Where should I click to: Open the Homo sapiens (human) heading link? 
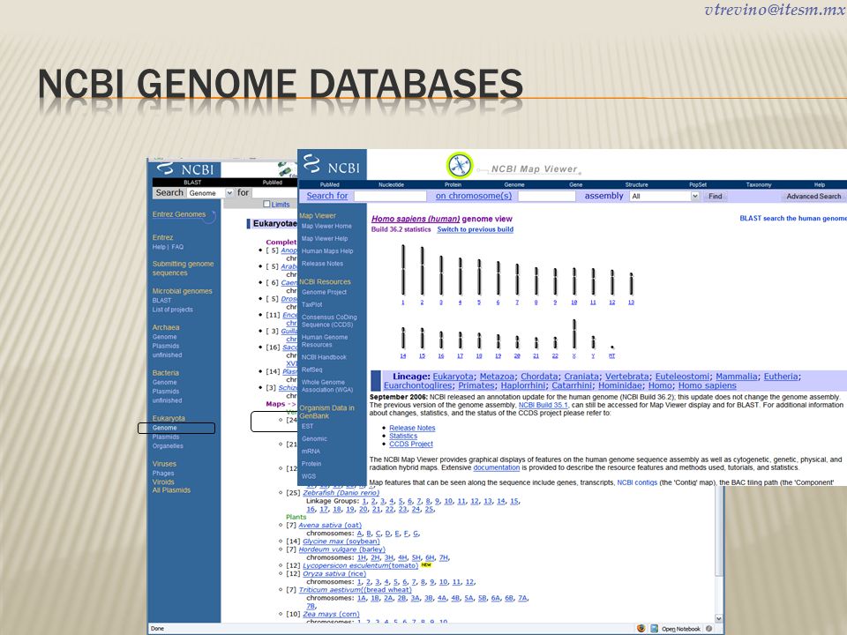416,219
